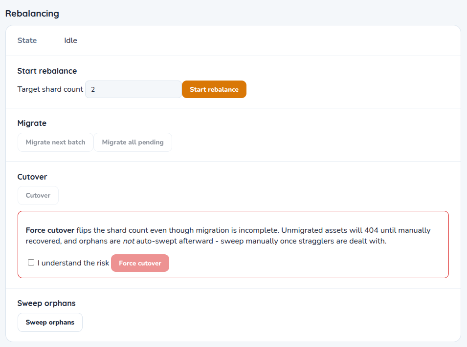
Task: Click the Target shard count label
Action: (x=50, y=89)
